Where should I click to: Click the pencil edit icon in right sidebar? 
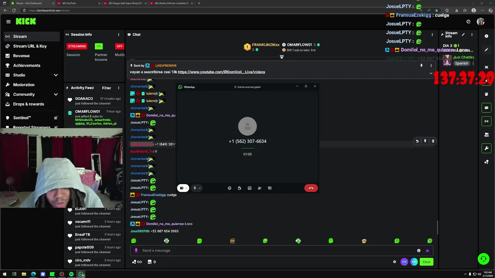point(486,50)
